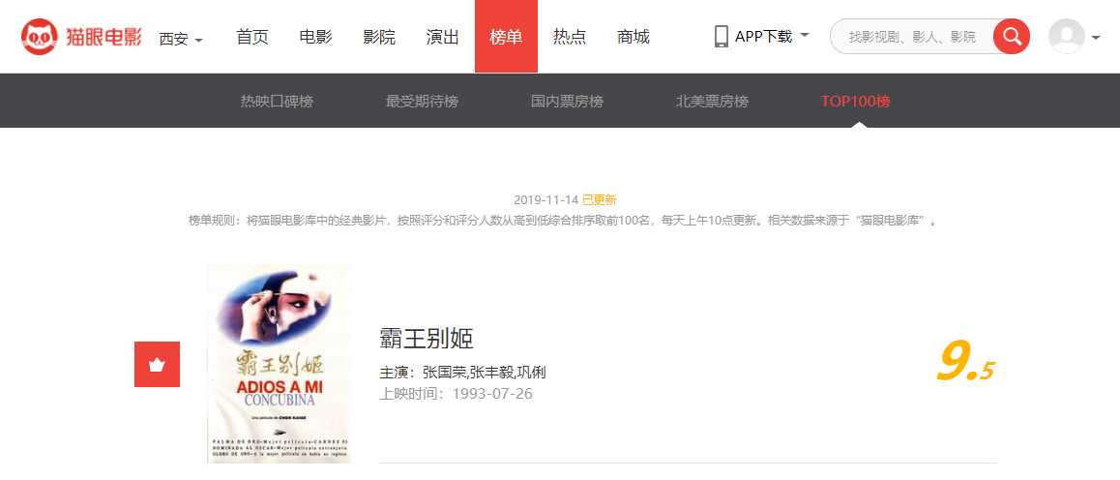Focus the 找影视剧、影人、影院 search field
The height and width of the screenshot is (480, 1120).
point(912,37)
